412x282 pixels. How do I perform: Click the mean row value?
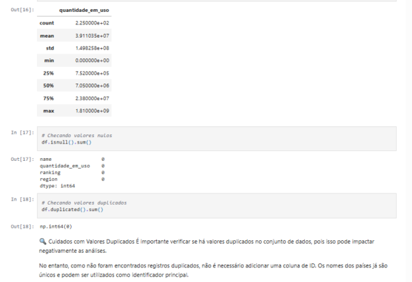click(92, 36)
